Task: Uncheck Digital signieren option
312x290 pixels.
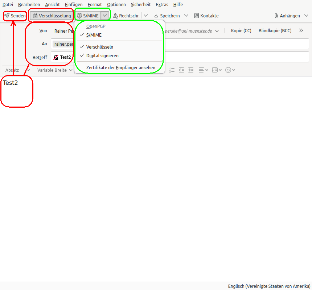Action: (102, 55)
